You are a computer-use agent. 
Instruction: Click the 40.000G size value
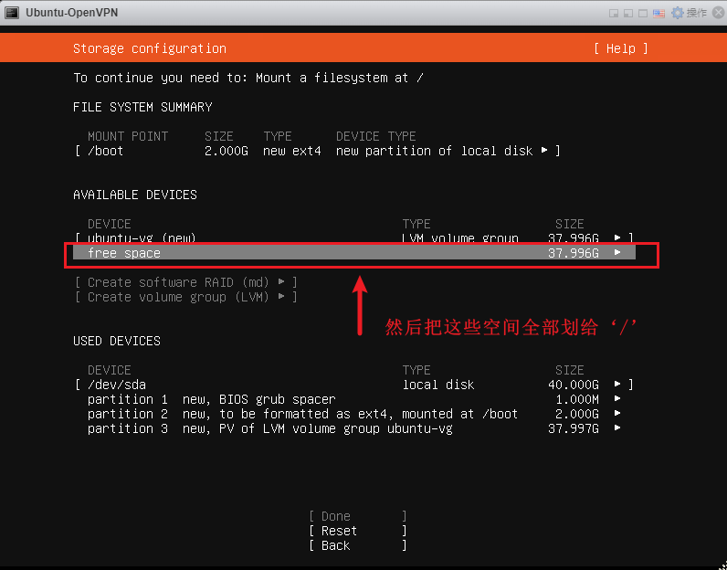pyautogui.click(x=573, y=385)
